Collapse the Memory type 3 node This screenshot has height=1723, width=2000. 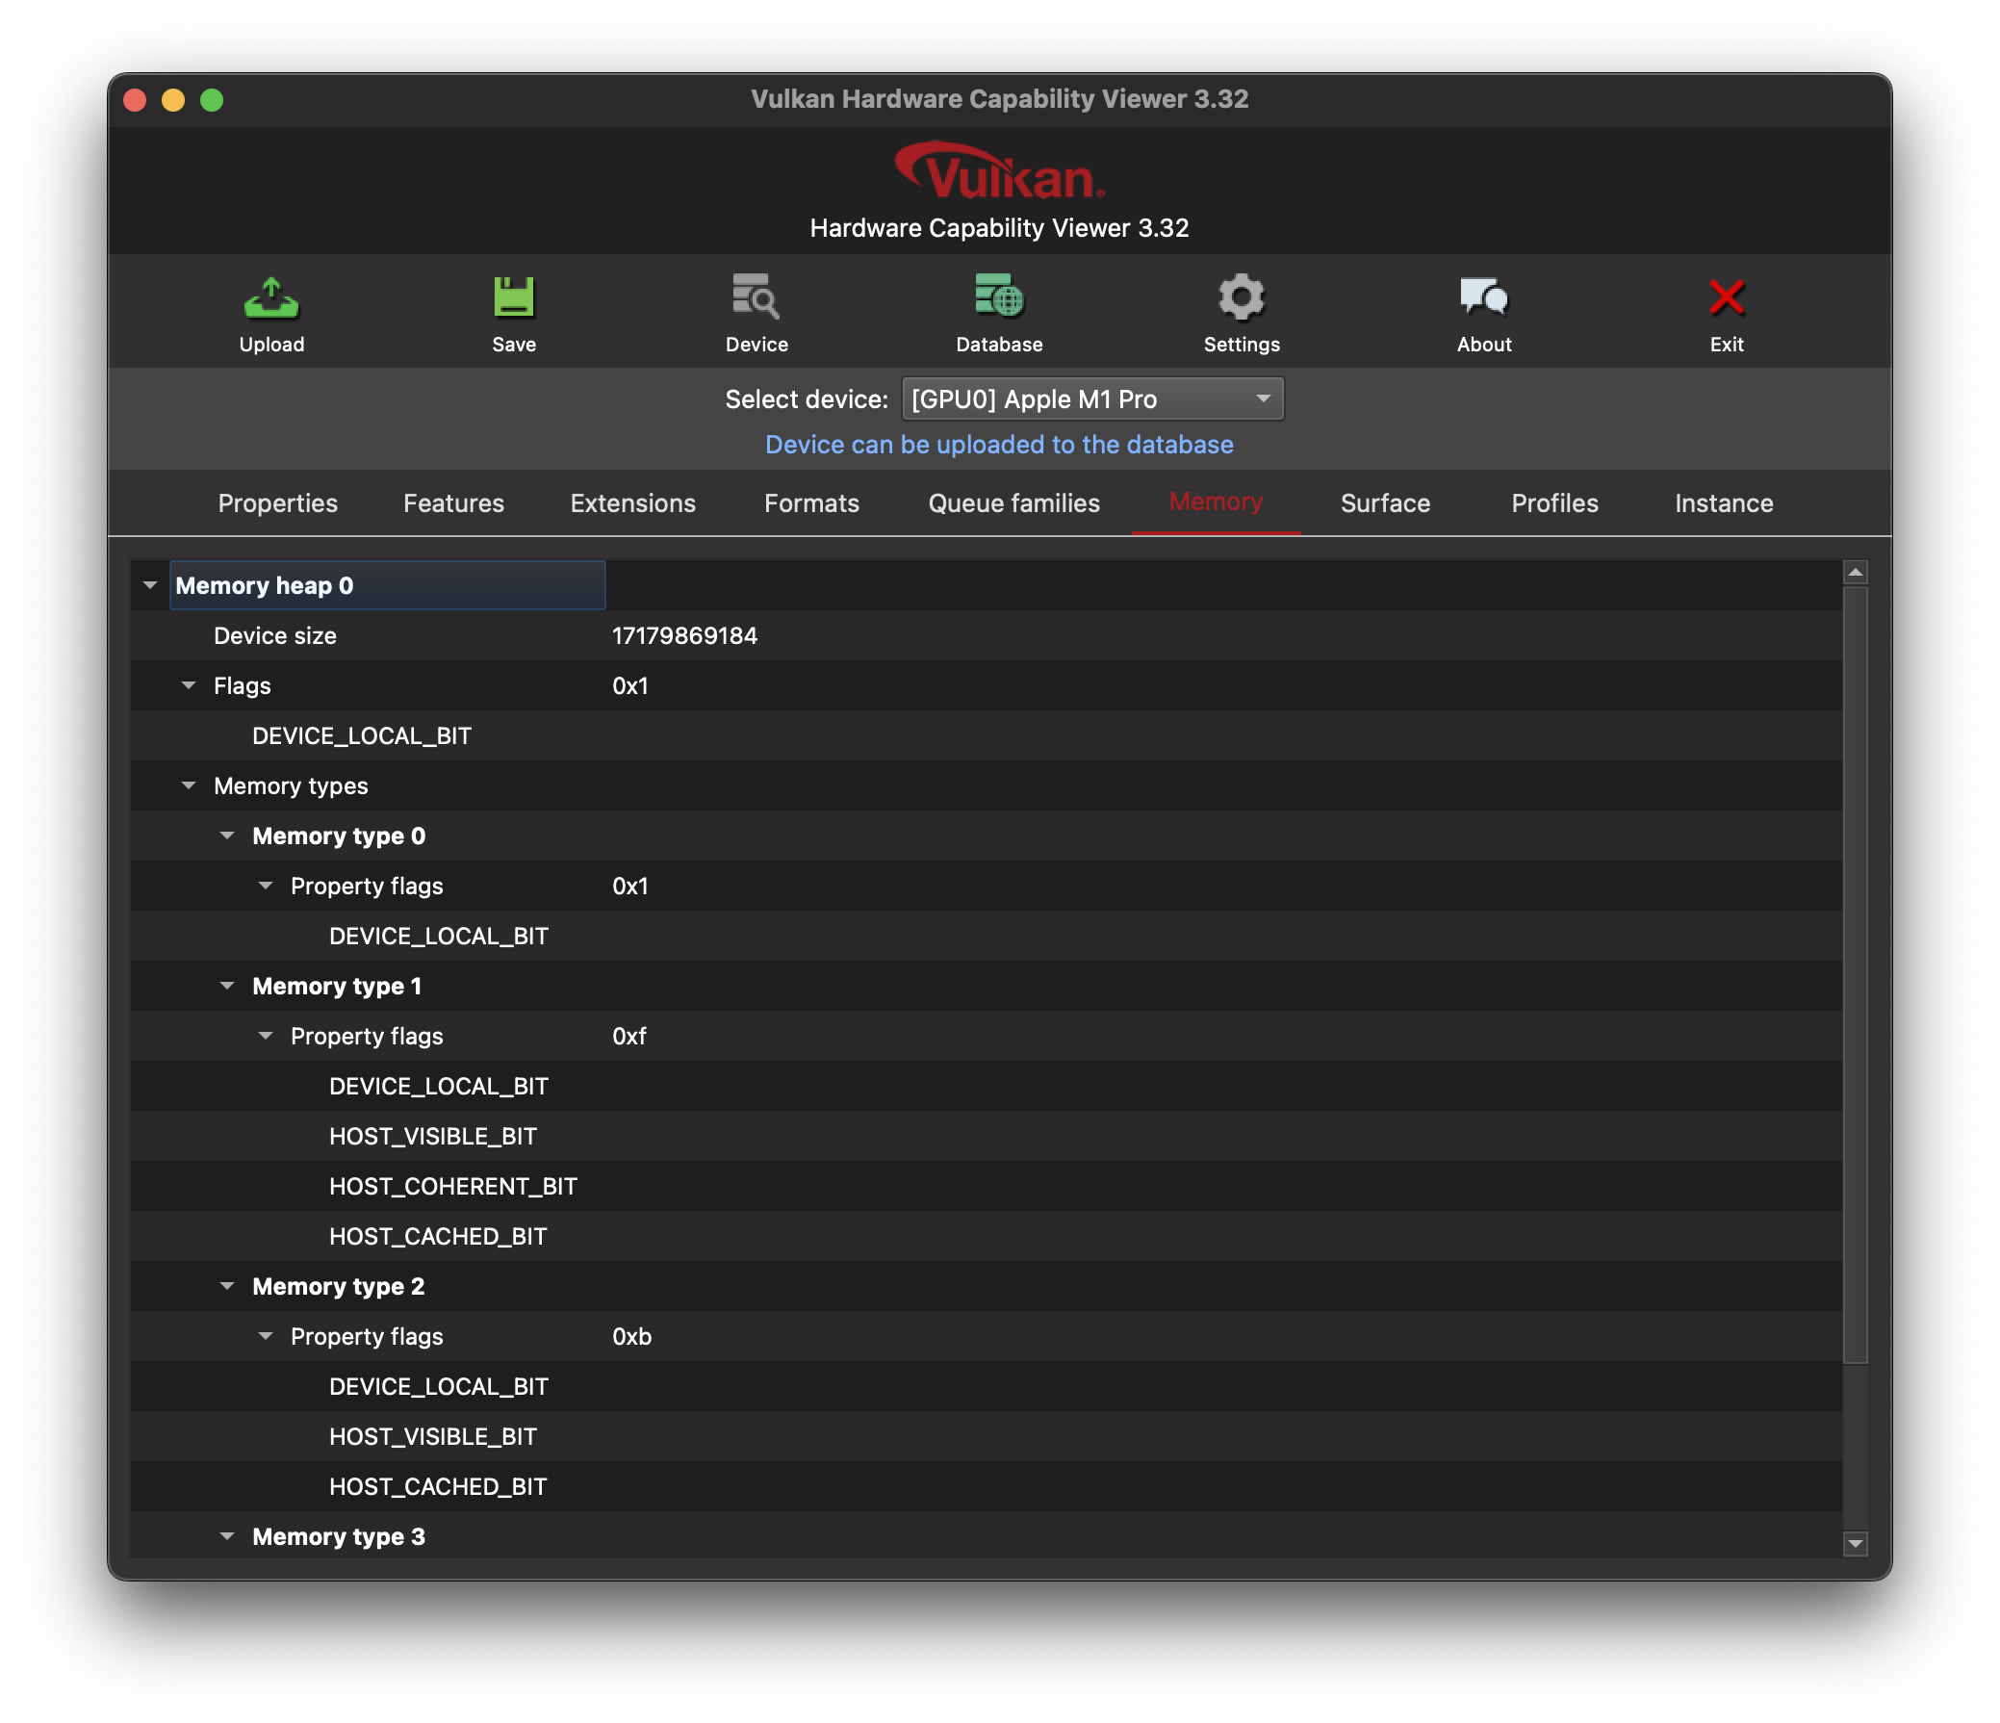[227, 1535]
